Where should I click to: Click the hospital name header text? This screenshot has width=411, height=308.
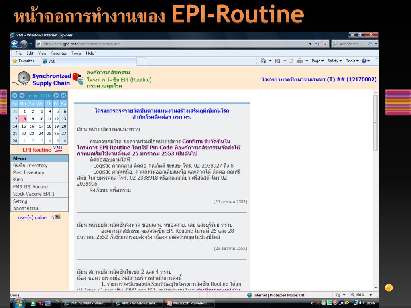319,79
